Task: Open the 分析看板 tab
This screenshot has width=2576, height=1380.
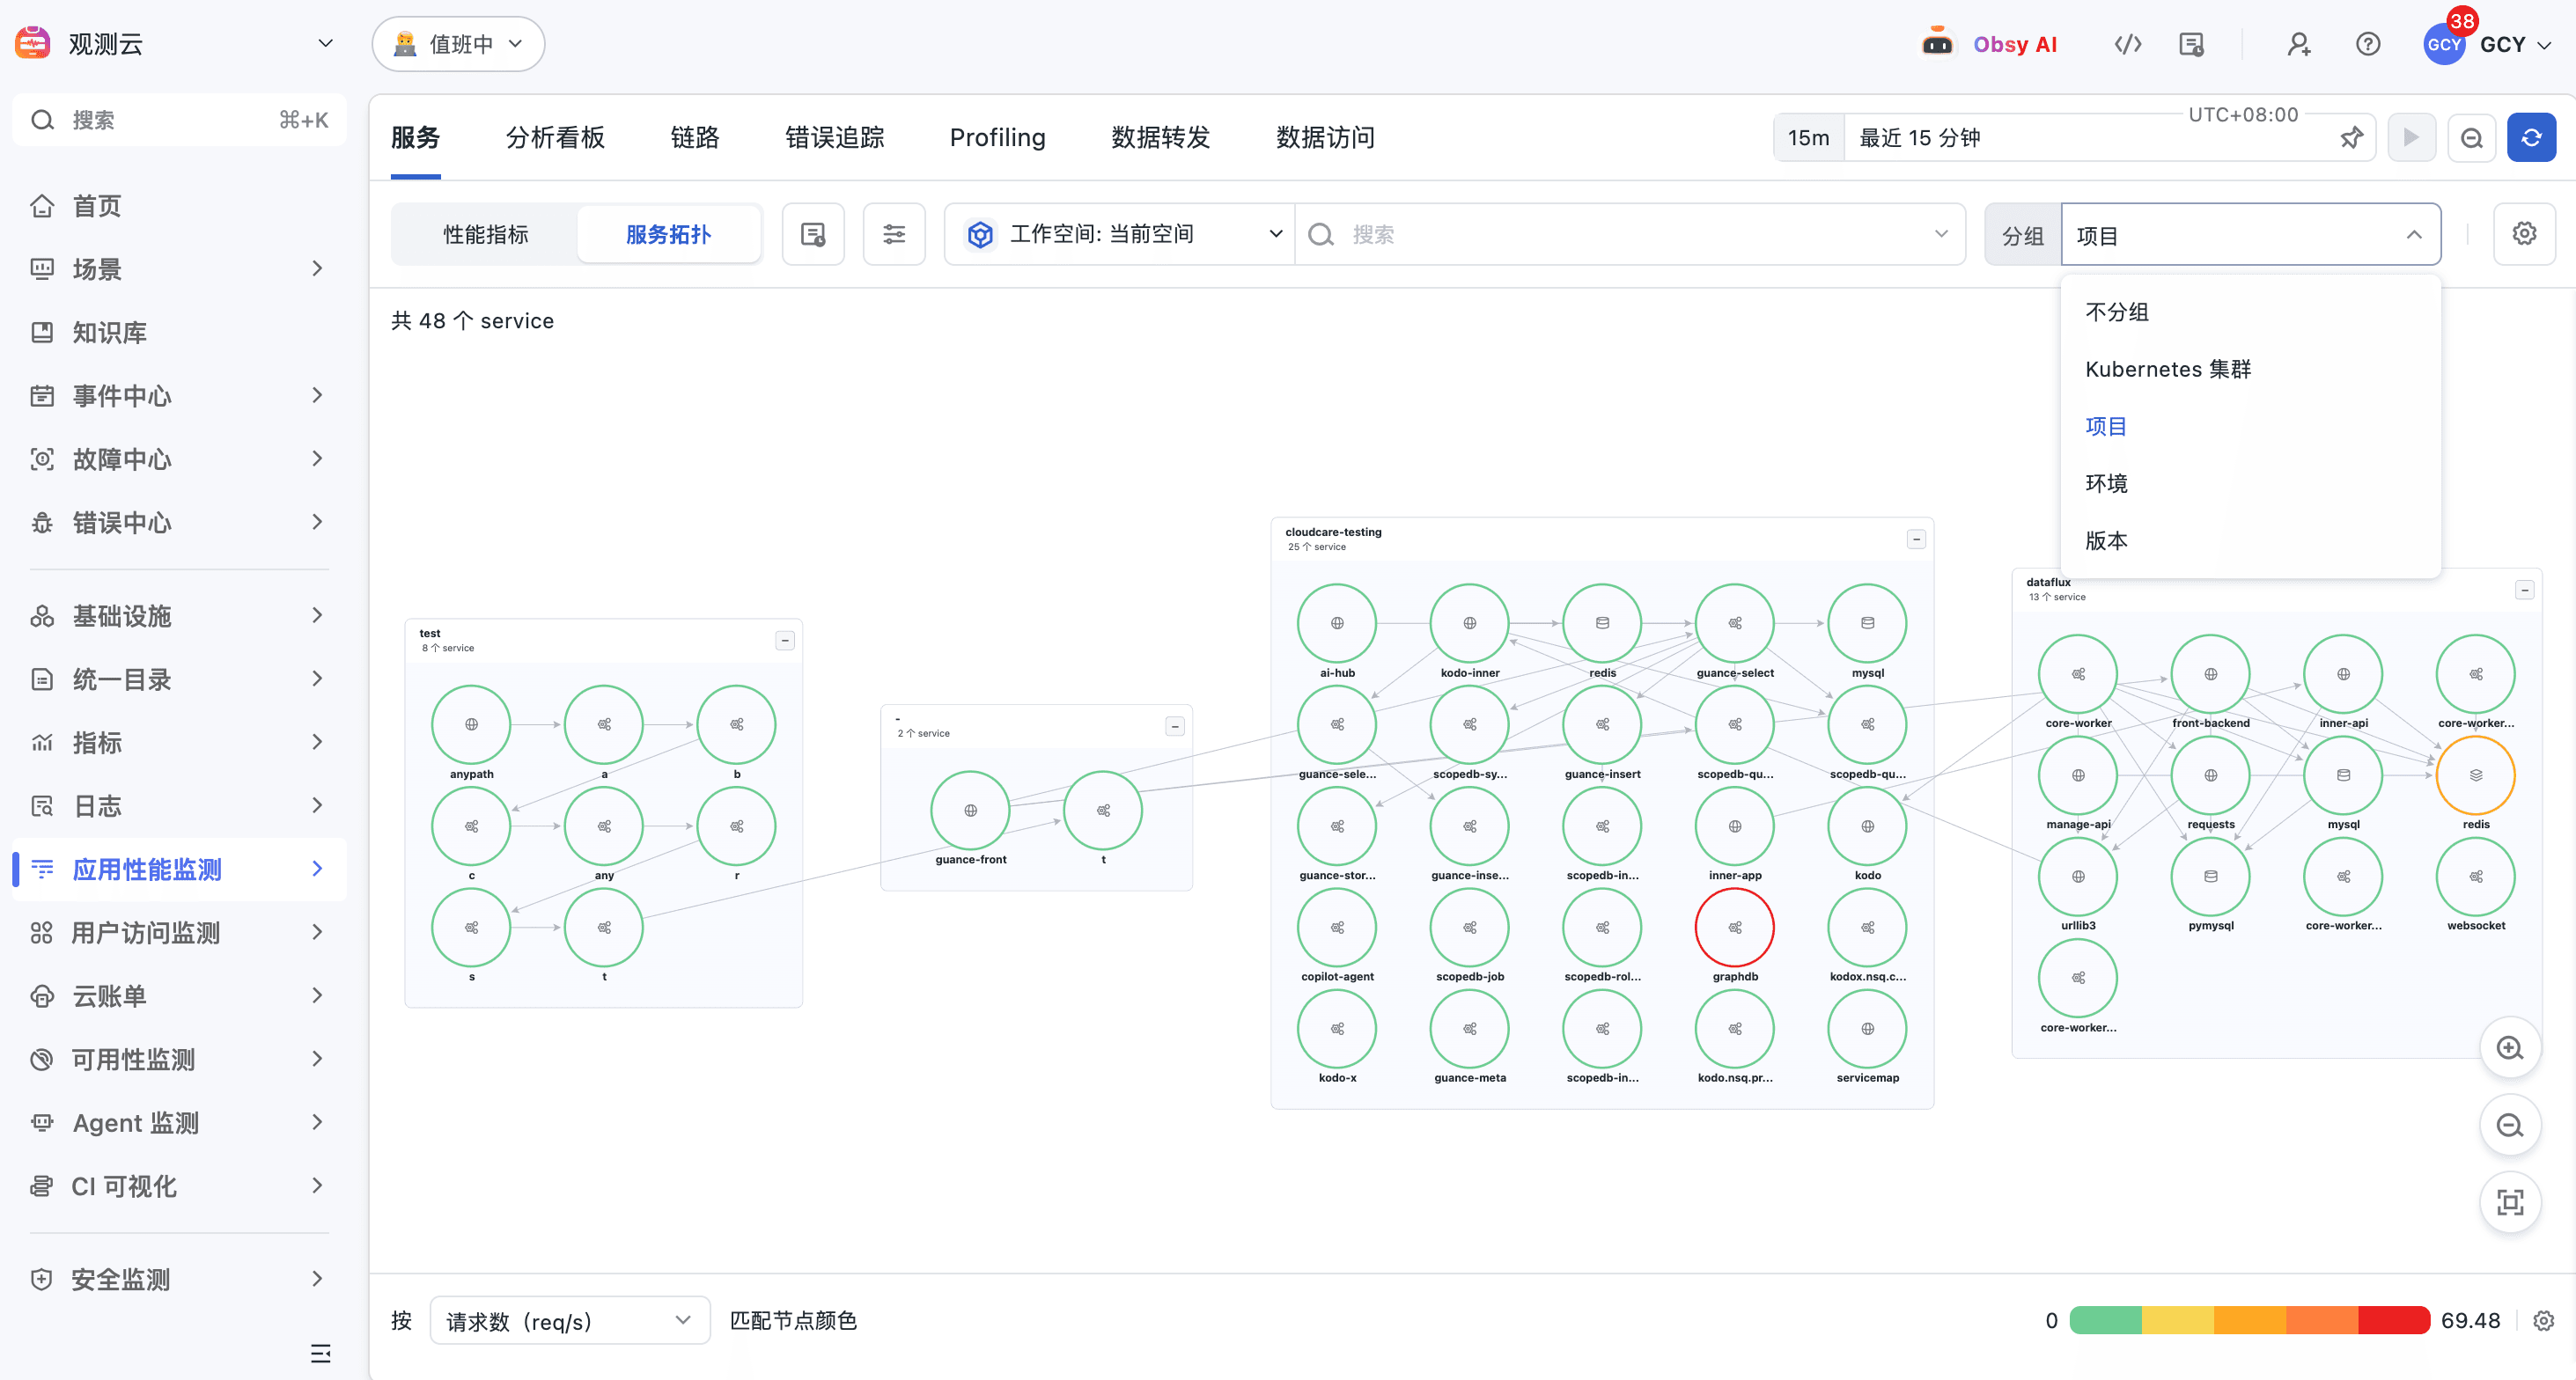Action: click(x=555, y=137)
